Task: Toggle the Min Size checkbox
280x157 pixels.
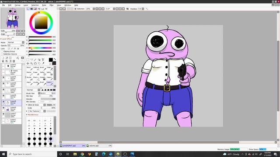Action: [x=39, y=96]
